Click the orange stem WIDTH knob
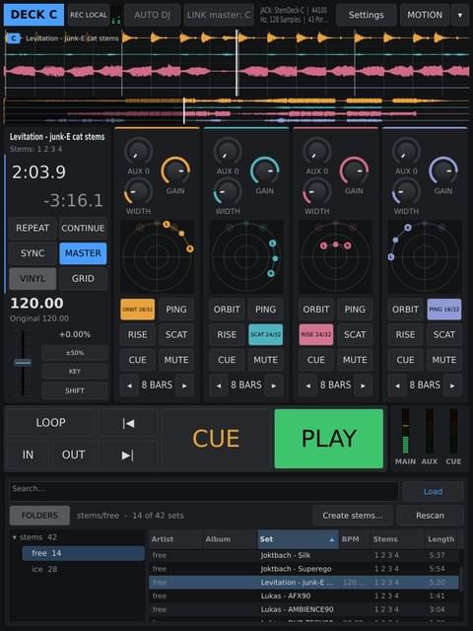Screen dimensions: 473x631 pos(138,191)
